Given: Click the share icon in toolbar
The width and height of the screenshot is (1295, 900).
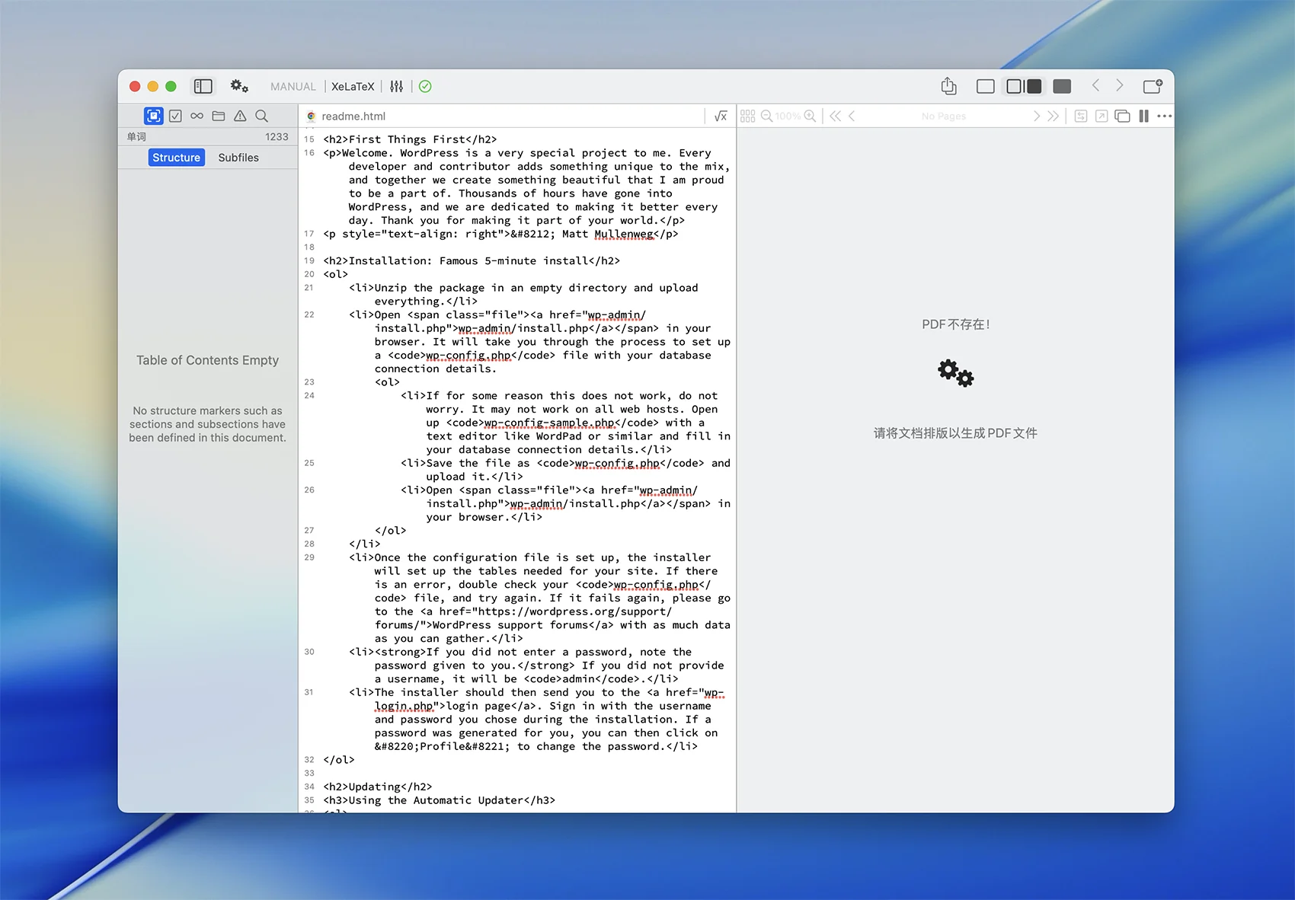Looking at the screenshot, I should (948, 87).
